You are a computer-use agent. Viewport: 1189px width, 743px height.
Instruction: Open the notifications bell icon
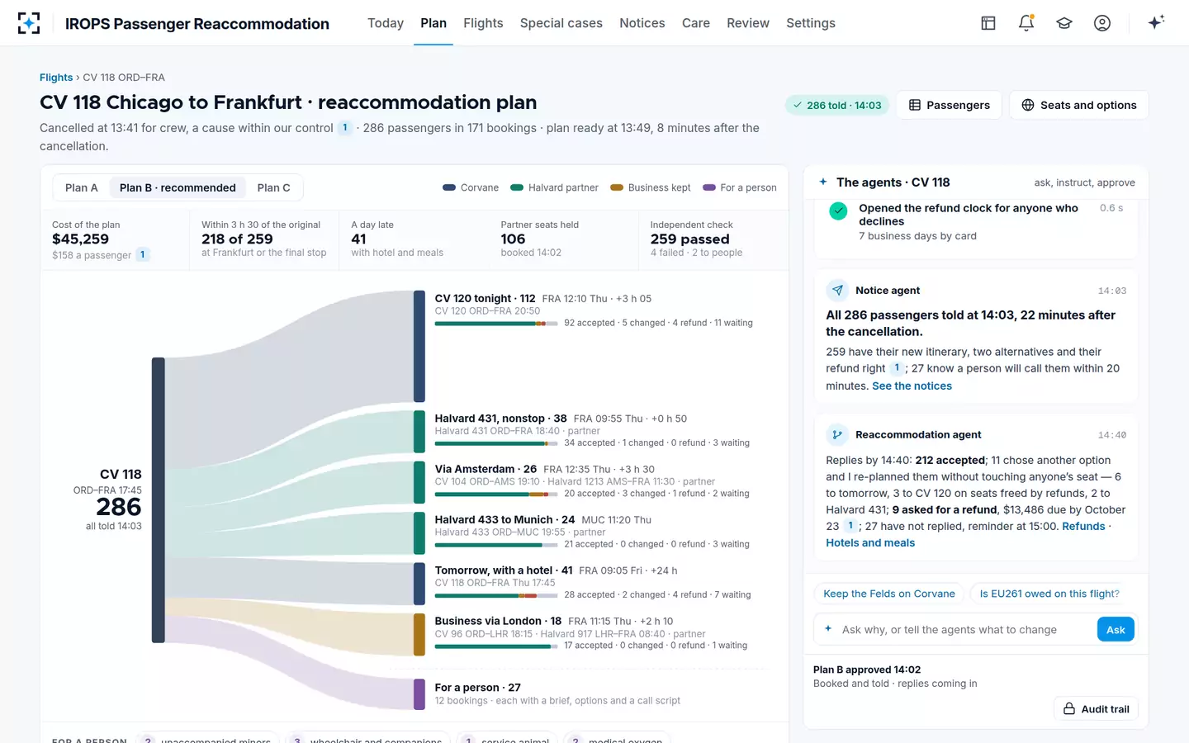[x=1026, y=23]
